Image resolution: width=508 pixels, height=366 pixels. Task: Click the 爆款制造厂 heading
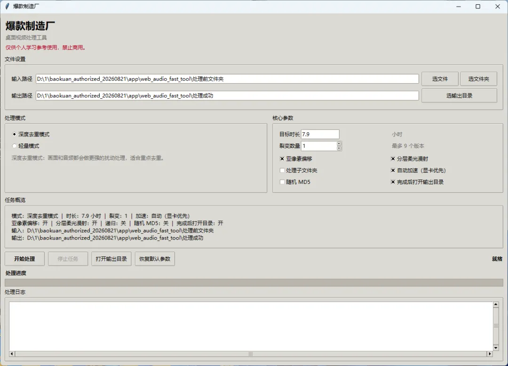tap(30, 26)
